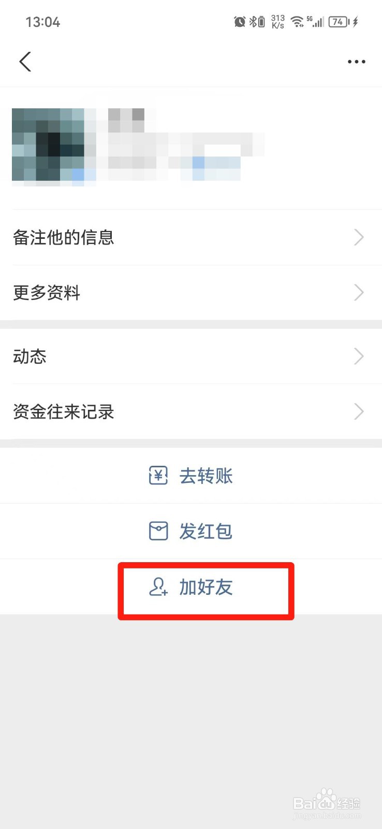Expand the 更多资料 chevron
The height and width of the screenshot is (829, 382).
pyautogui.click(x=359, y=293)
